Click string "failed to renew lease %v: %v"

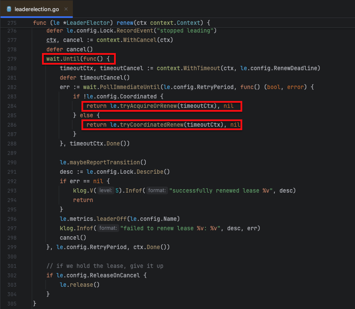click(170, 229)
